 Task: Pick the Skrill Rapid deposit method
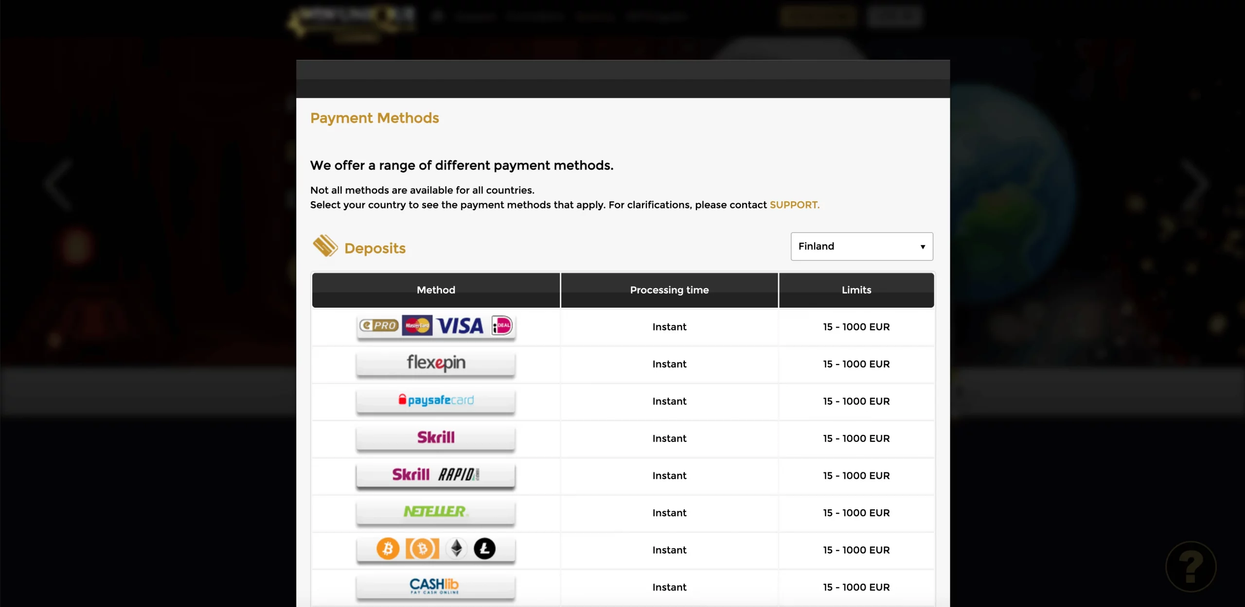[436, 475]
